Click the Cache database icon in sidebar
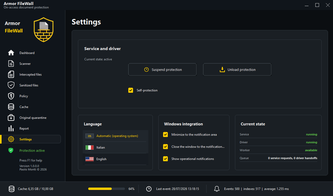The image size is (333, 196). (x=11, y=107)
